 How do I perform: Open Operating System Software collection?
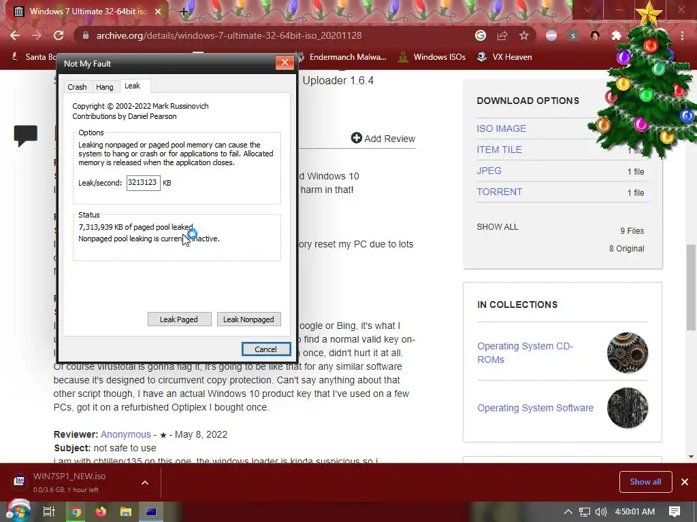tap(535, 408)
